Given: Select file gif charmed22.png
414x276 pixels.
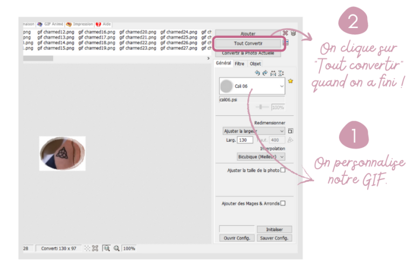Looking at the screenshot, I should click(x=137, y=43).
